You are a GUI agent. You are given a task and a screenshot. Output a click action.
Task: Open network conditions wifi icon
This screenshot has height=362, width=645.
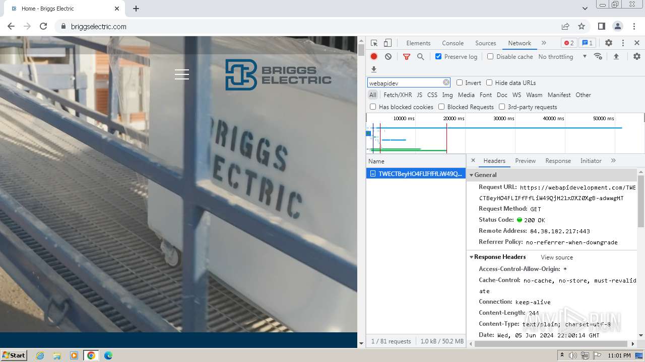(x=598, y=57)
